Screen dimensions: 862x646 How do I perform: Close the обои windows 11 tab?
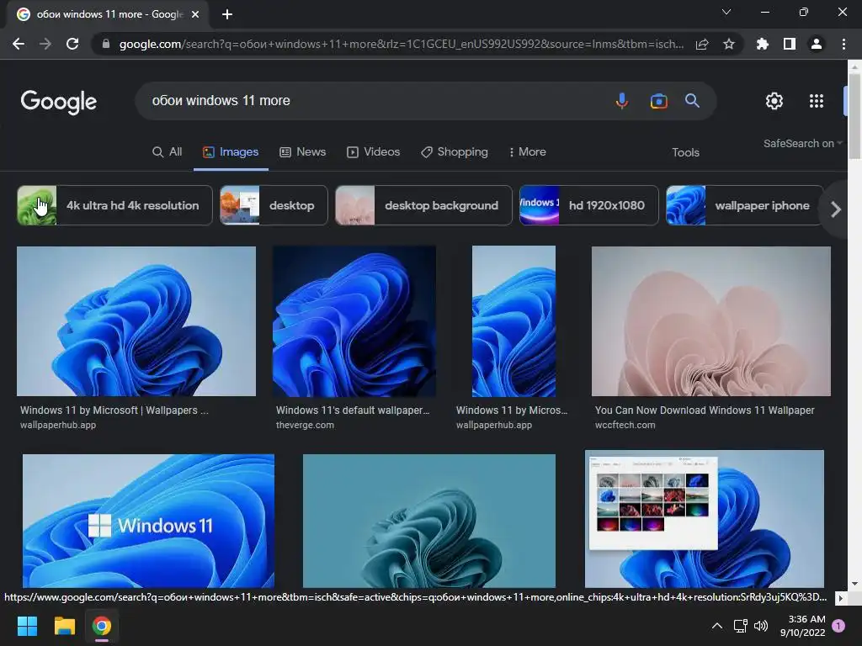195,14
